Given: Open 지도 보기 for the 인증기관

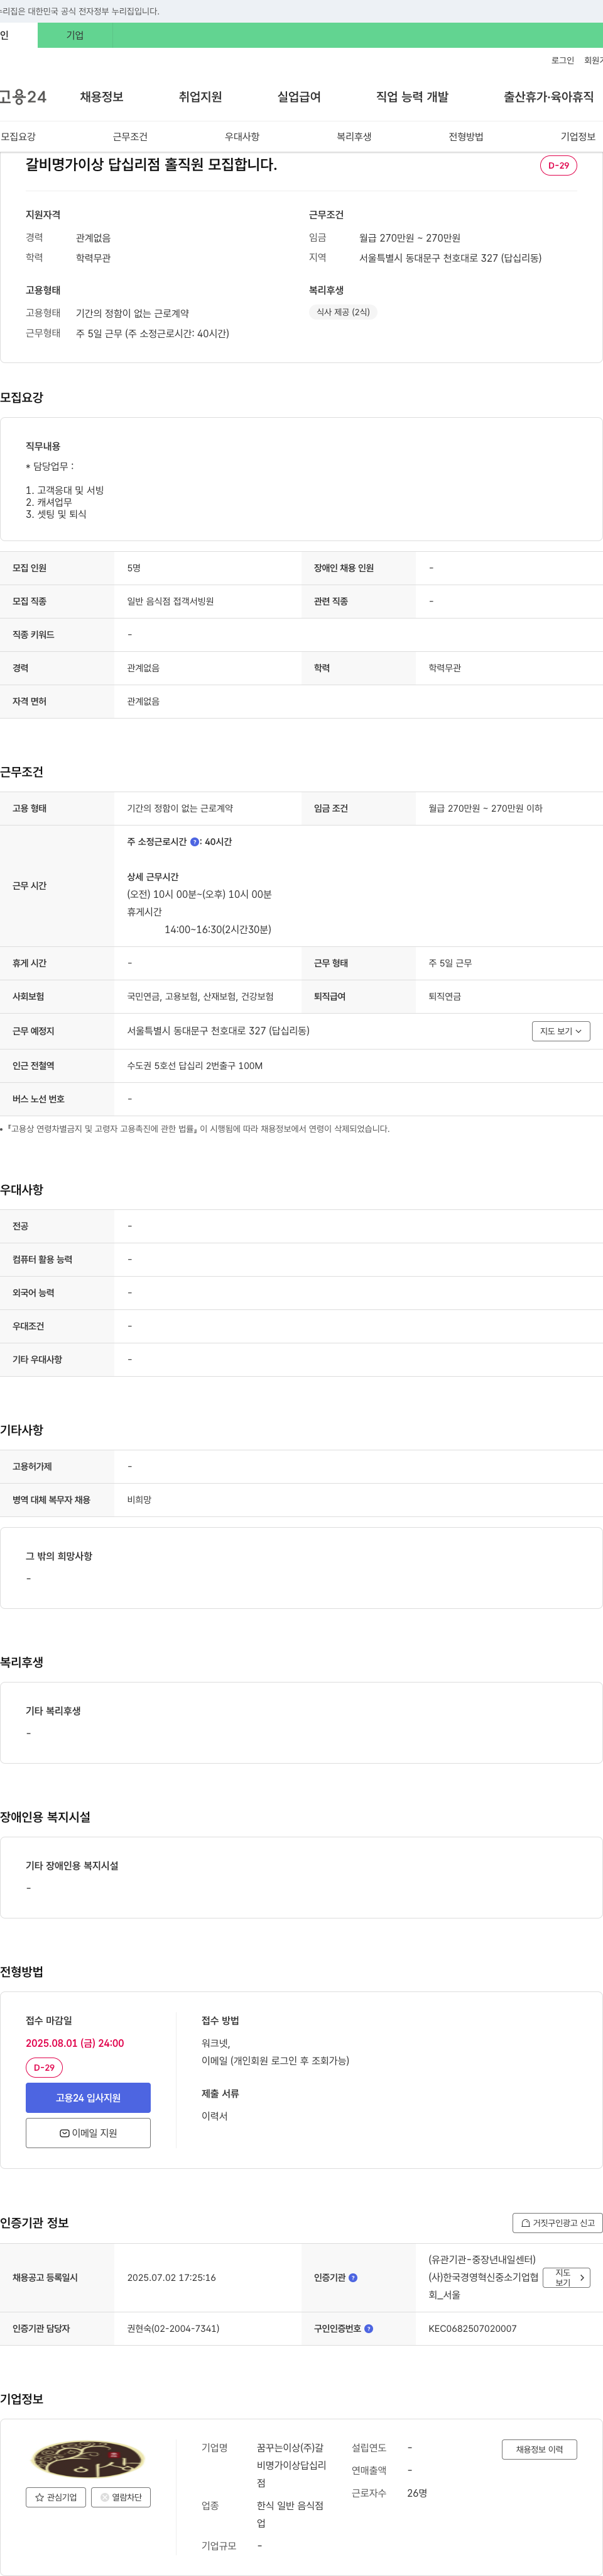Looking at the screenshot, I should pyautogui.click(x=566, y=2277).
